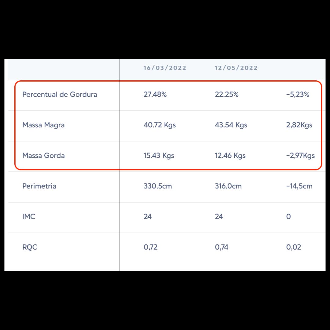Click the -5,23% fat difference value
The image size is (330, 330).
tap(298, 94)
